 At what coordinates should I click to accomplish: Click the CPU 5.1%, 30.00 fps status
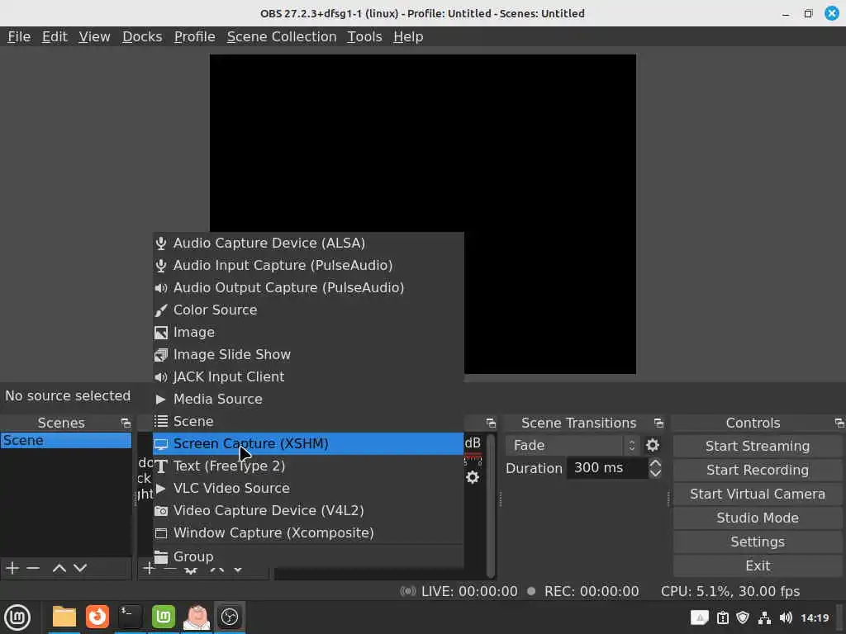(x=730, y=591)
